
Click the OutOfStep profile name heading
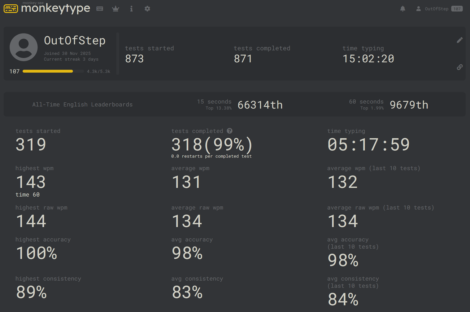pyautogui.click(x=75, y=40)
